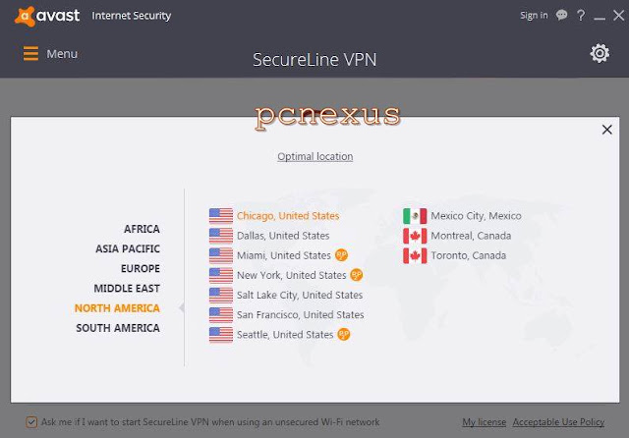Click the Avast logo icon
The width and height of the screenshot is (629, 438).
tap(25, 17)
